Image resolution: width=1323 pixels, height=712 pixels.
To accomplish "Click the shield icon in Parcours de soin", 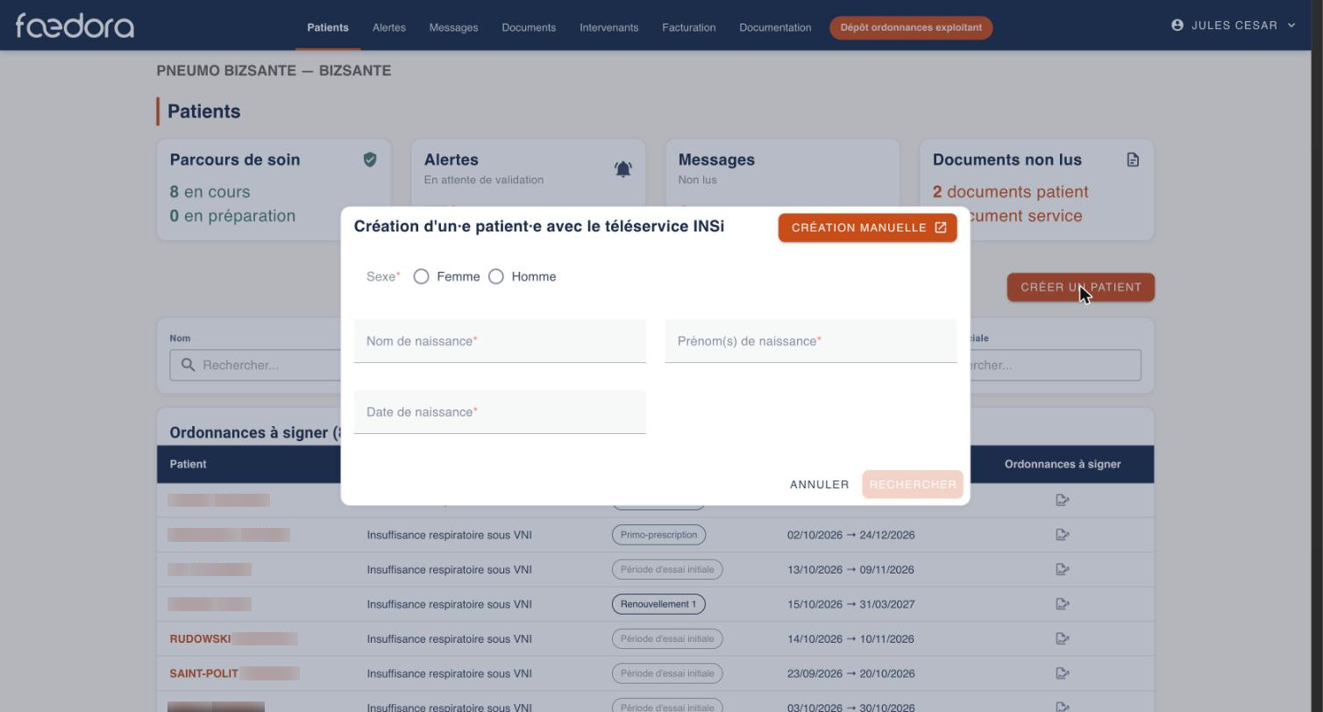I will tap(370, 160).
